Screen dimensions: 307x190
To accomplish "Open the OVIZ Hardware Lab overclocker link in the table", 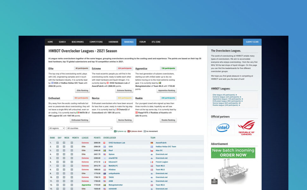I will coord(117,143).
